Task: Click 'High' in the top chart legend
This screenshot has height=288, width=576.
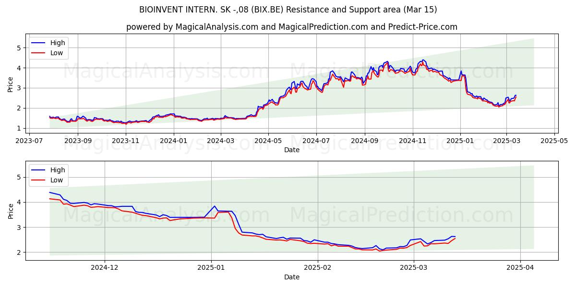Action: tap(58, 43)
